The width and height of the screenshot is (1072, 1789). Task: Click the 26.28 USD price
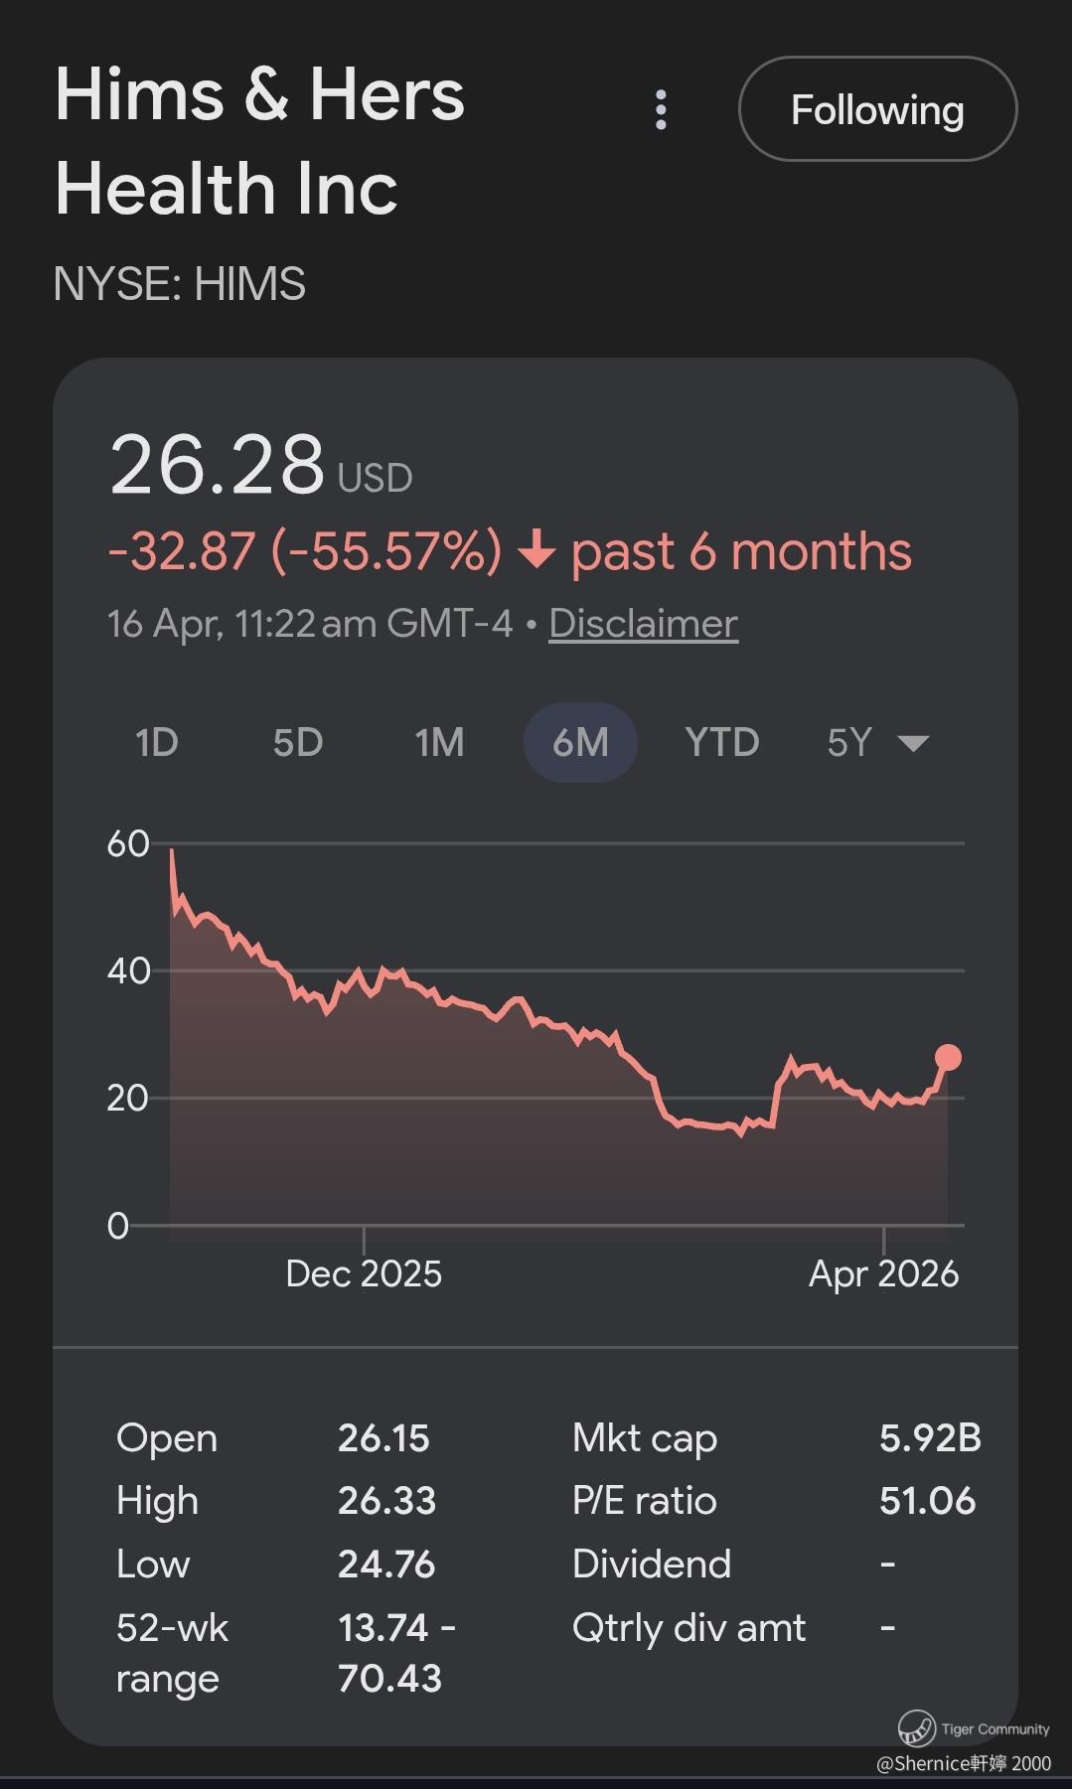(219, 465)
